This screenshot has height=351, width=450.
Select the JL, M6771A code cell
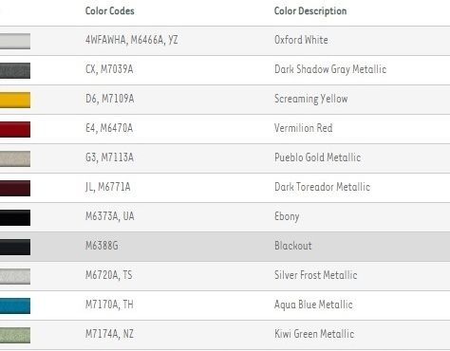(x=108, y=187)
